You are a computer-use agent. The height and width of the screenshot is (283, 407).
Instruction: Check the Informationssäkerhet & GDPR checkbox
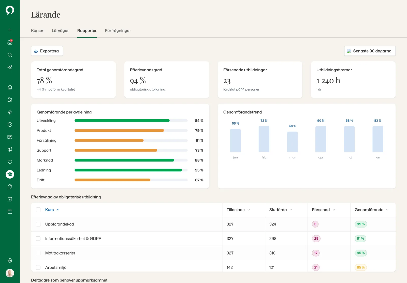pos(38,239)
